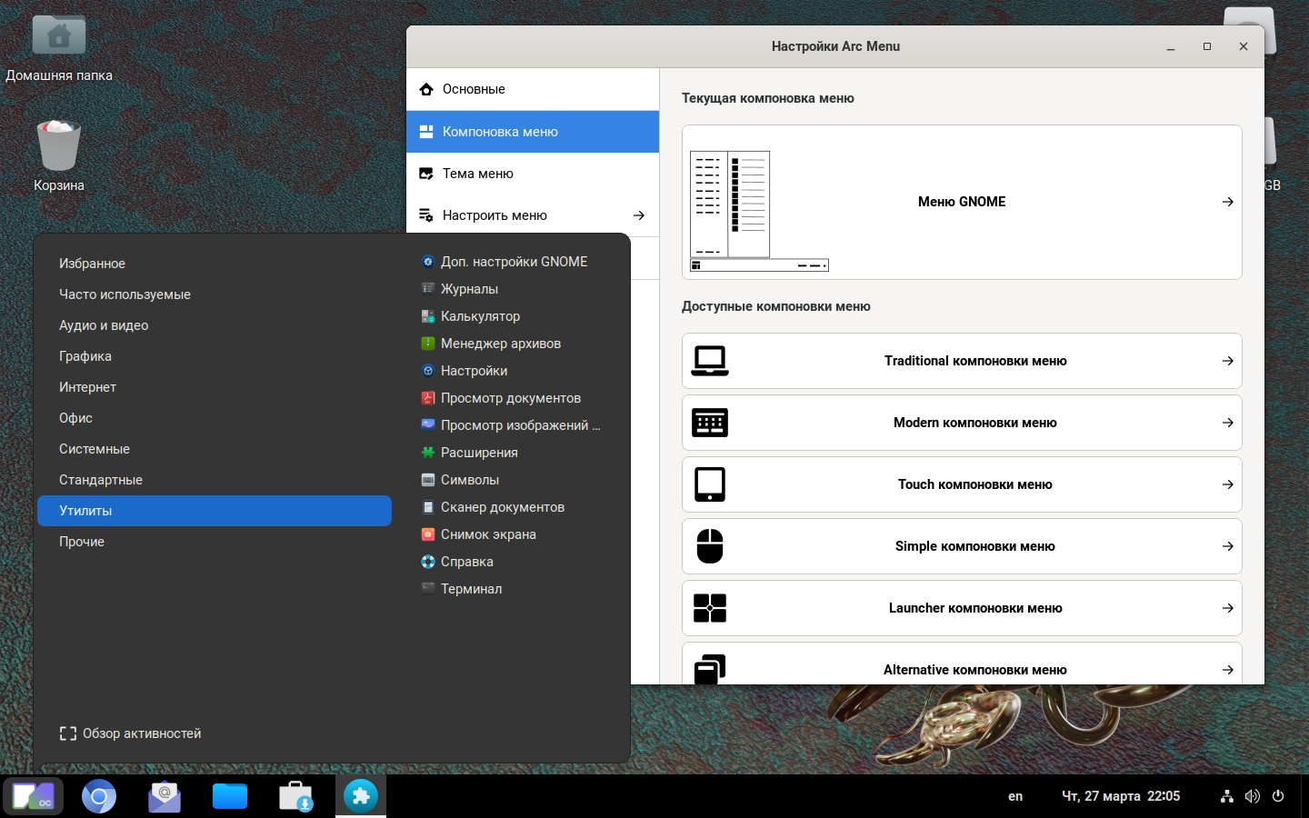Open Интернет category
This screenshot has width=1309, height=818.
click(x=215, y=387)
